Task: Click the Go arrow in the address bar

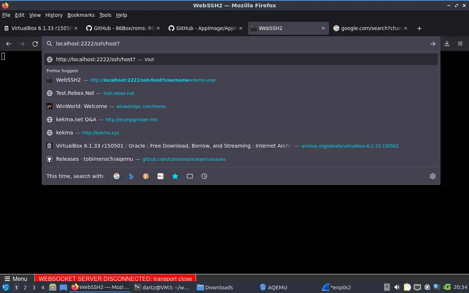Action: coord(433,44)
